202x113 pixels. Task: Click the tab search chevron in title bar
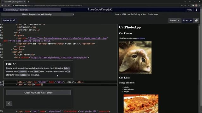tap(185, 2)
